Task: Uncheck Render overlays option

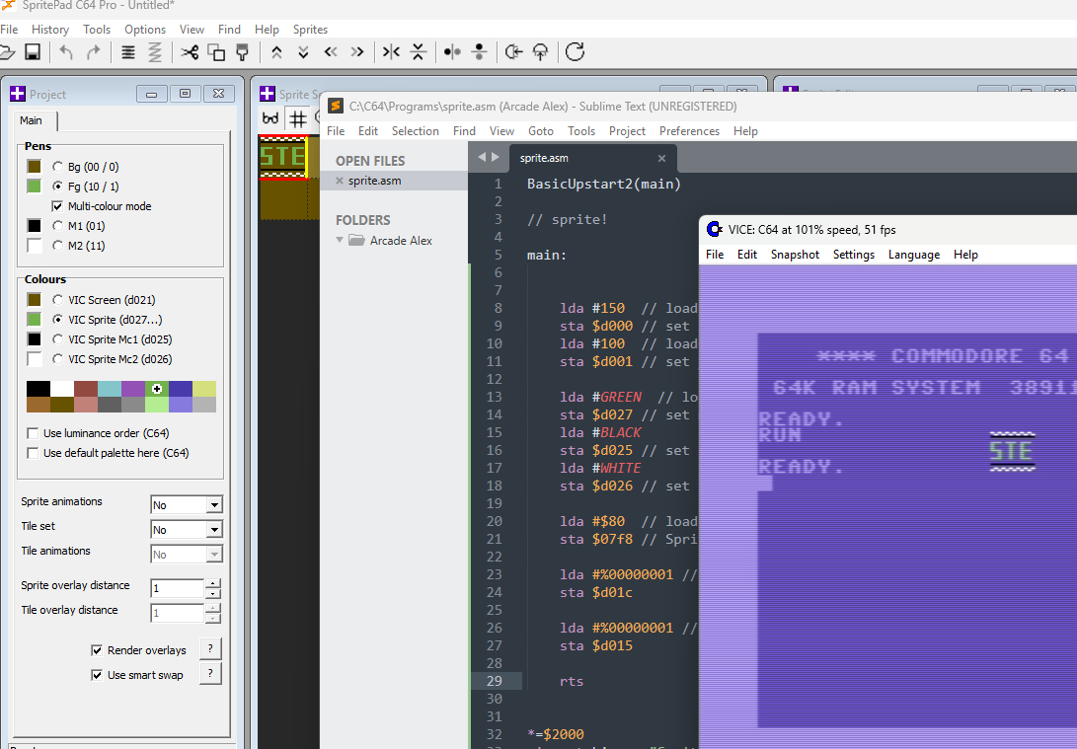Action: pos(97,650)
